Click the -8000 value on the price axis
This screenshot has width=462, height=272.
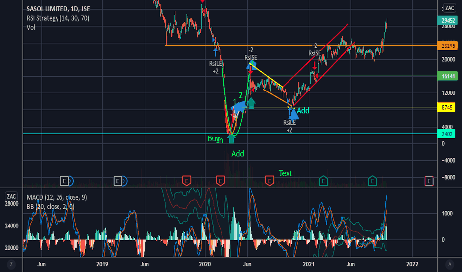449,178
